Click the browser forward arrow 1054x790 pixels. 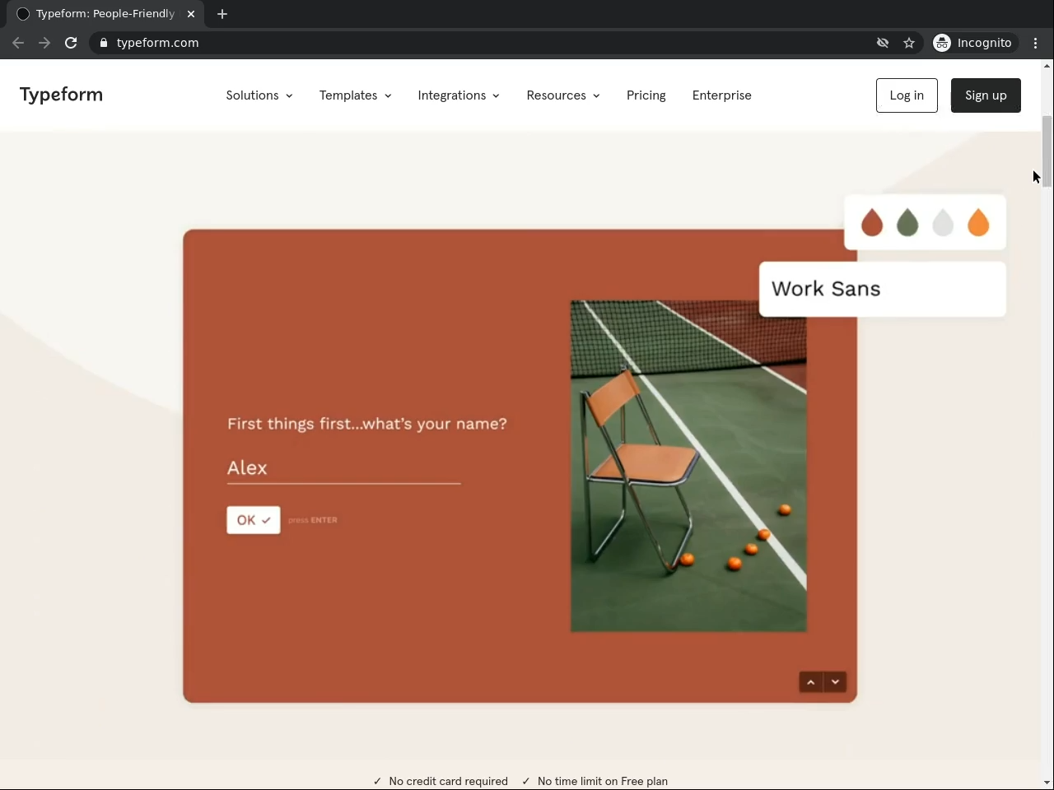[x=44, y=43]
